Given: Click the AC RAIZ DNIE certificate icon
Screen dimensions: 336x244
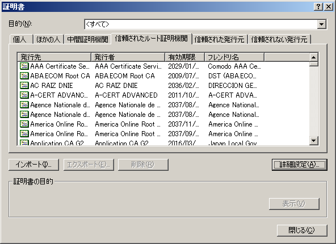Looking at the screenshot, I should [24, 85].
